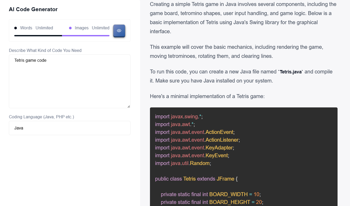Click the resize handle of the description box

128,106
